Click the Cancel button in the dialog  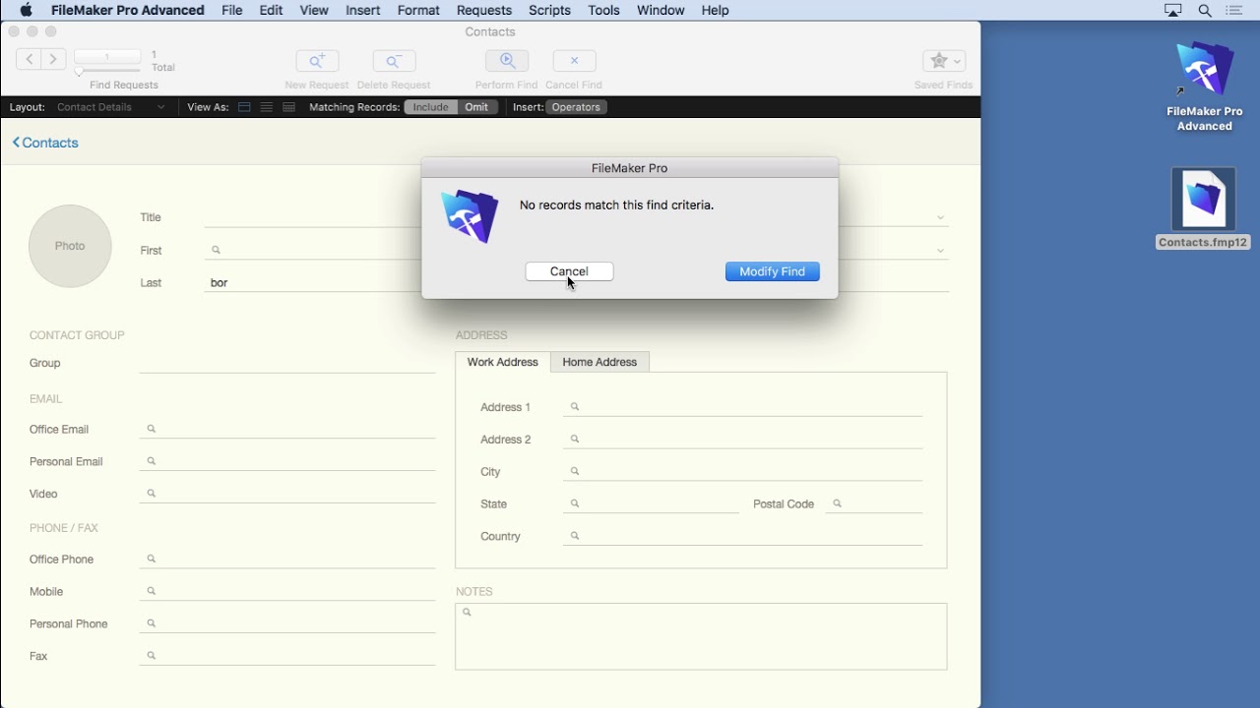pyautogui.click(x=569, y=271)
